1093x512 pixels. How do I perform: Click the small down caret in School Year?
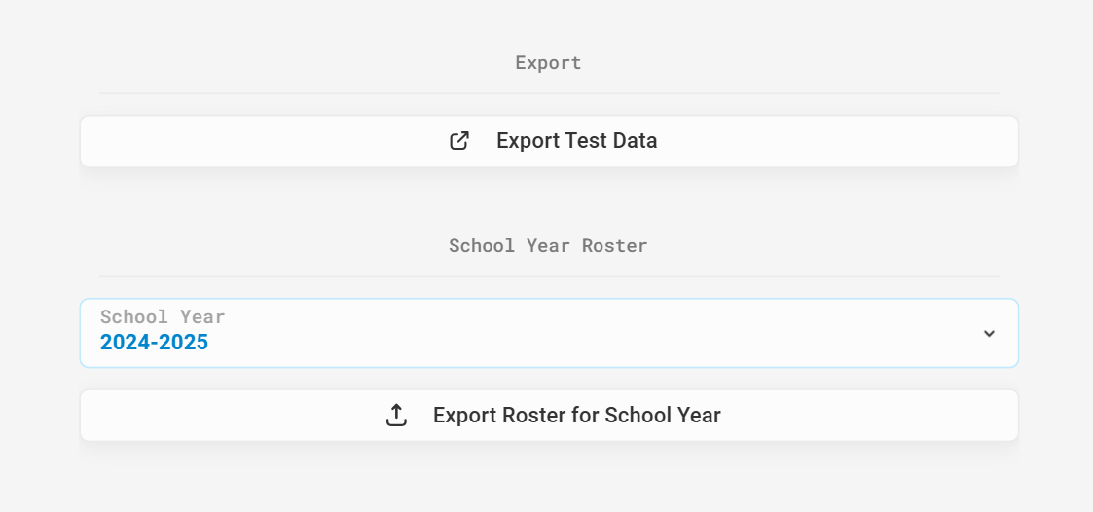(989, 334)
